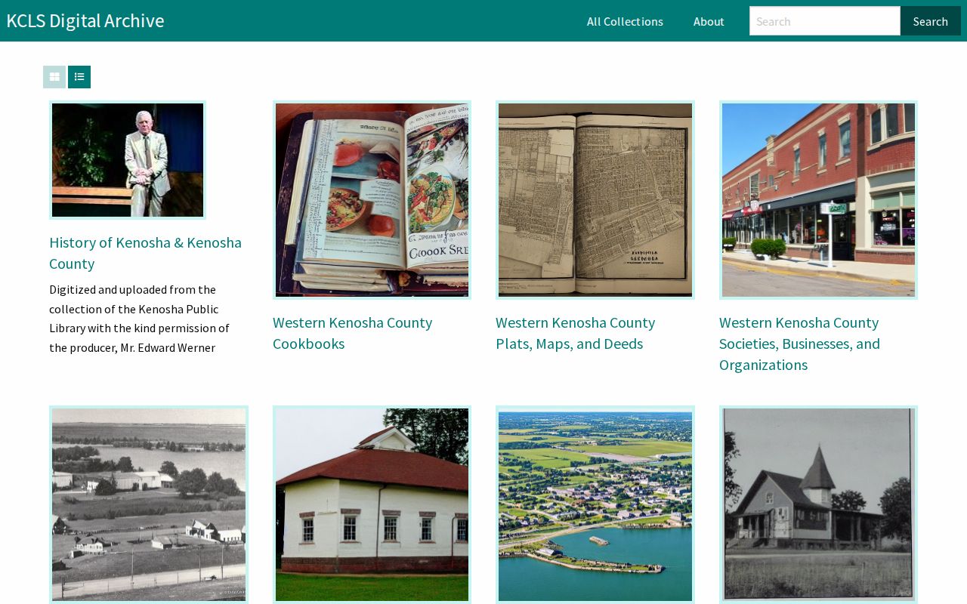
Task: Open the brick storefront thumbnail
Action: point(818,200)
